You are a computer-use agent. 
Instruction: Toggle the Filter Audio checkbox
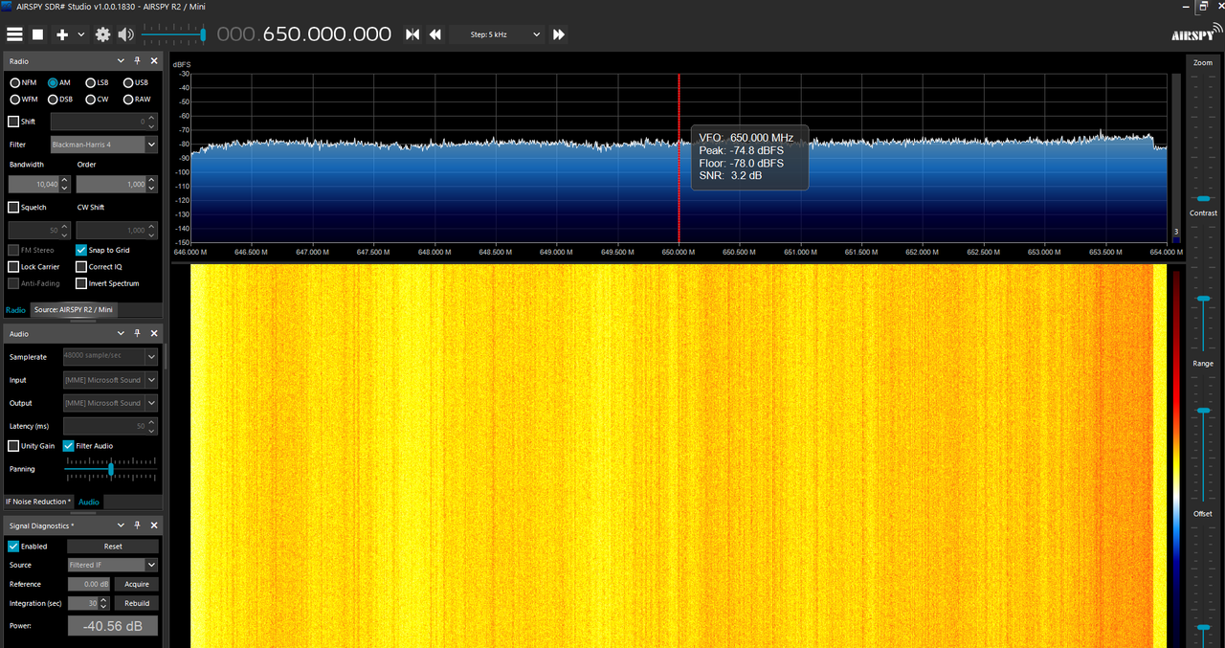pyautogui.click(x=69, y=446)
